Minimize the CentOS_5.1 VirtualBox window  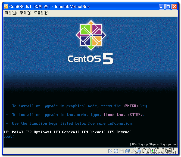(x=162, y=7)
